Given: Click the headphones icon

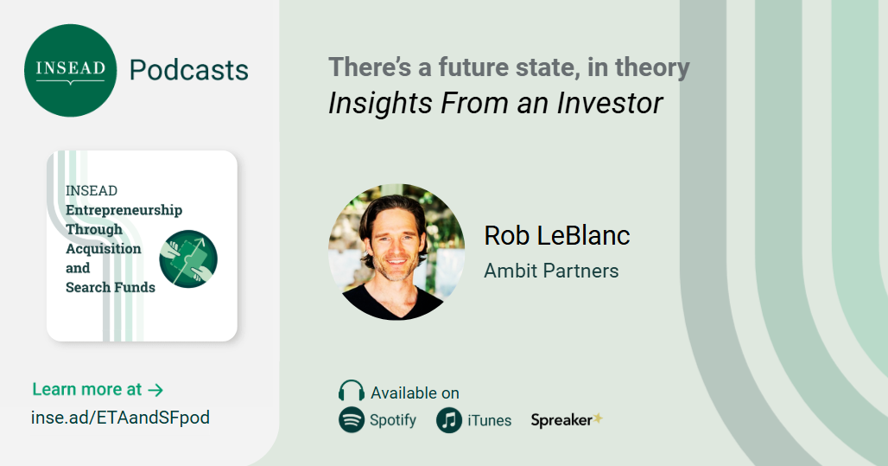Looking at the screenshot, I should 352,392.
